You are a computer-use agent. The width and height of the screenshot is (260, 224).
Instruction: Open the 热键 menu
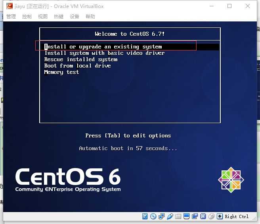point(59,16)
